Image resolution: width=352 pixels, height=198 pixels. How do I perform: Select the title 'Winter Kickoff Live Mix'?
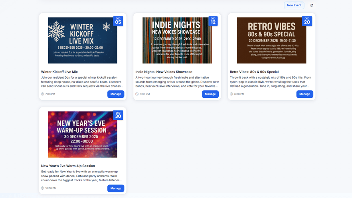tap(59, 72)
